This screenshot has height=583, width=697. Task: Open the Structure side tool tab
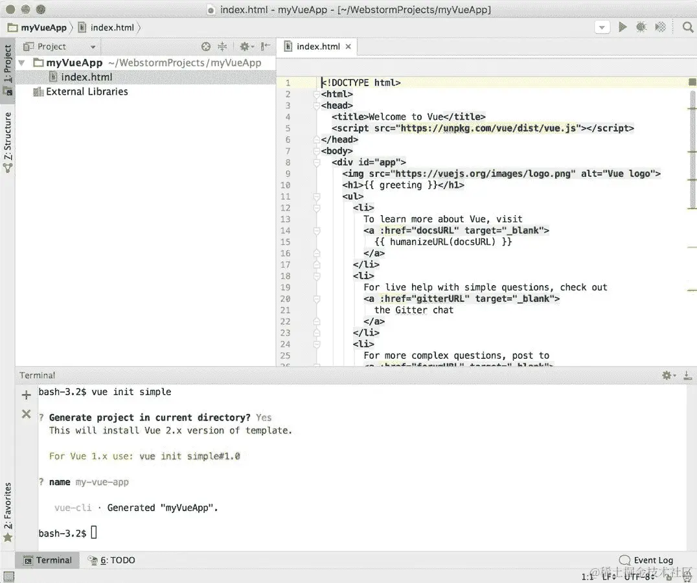(x=8, y=143)
